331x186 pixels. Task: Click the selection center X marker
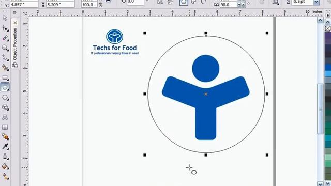click(206, 94)
